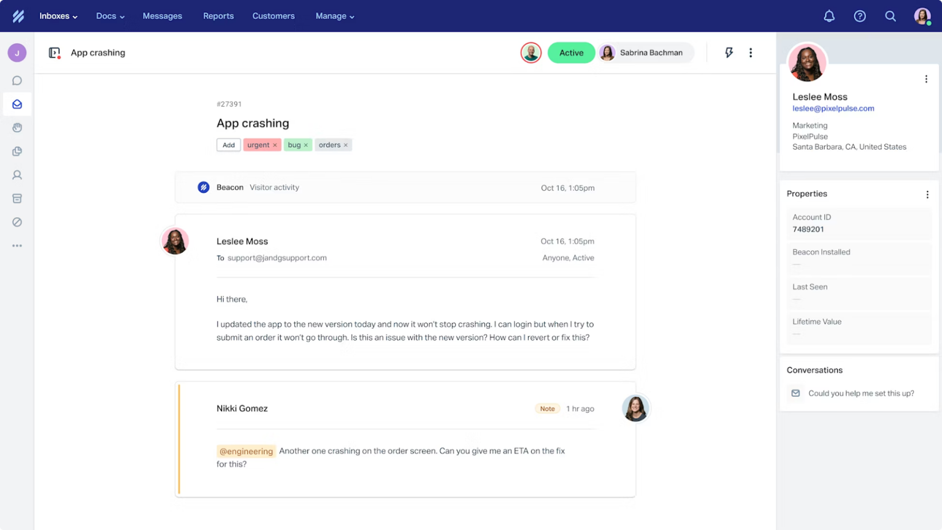942x530 pixels.
Task: Expand the Docs dropdown in the navigation bar
Action: [x=110, y=16]
